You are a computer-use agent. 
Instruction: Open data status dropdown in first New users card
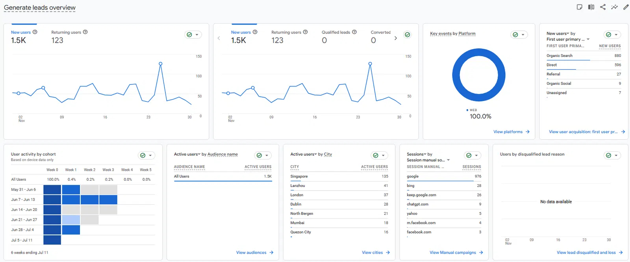coord(193,35)
